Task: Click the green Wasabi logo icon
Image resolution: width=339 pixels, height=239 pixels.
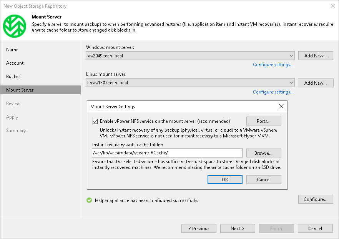Action: coord(15,26)
